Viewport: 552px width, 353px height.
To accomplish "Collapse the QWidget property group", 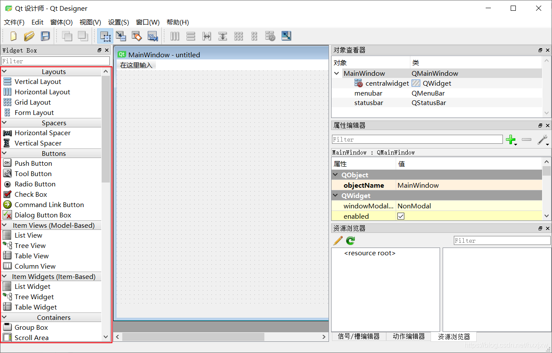I will pyautogui.click(x=336, y=195).
